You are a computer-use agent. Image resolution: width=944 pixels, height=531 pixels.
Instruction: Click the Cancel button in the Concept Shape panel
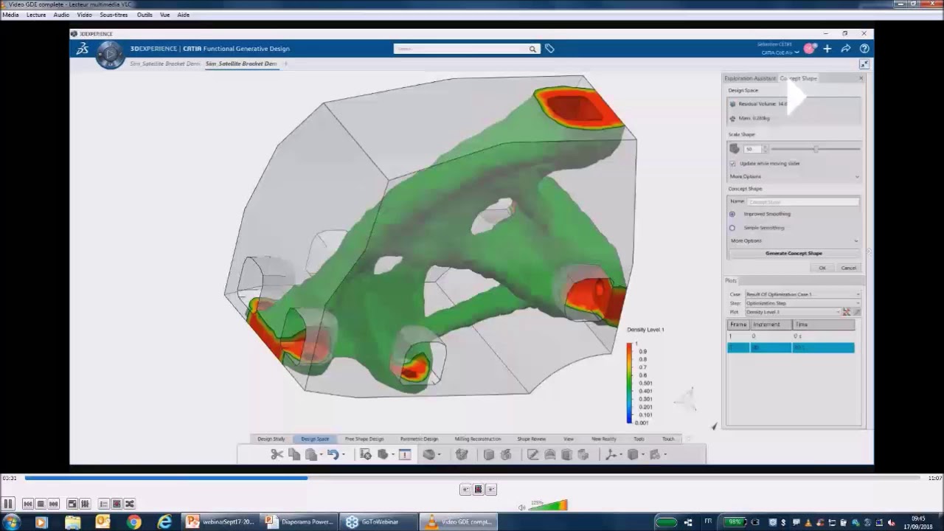pos(849,268)
